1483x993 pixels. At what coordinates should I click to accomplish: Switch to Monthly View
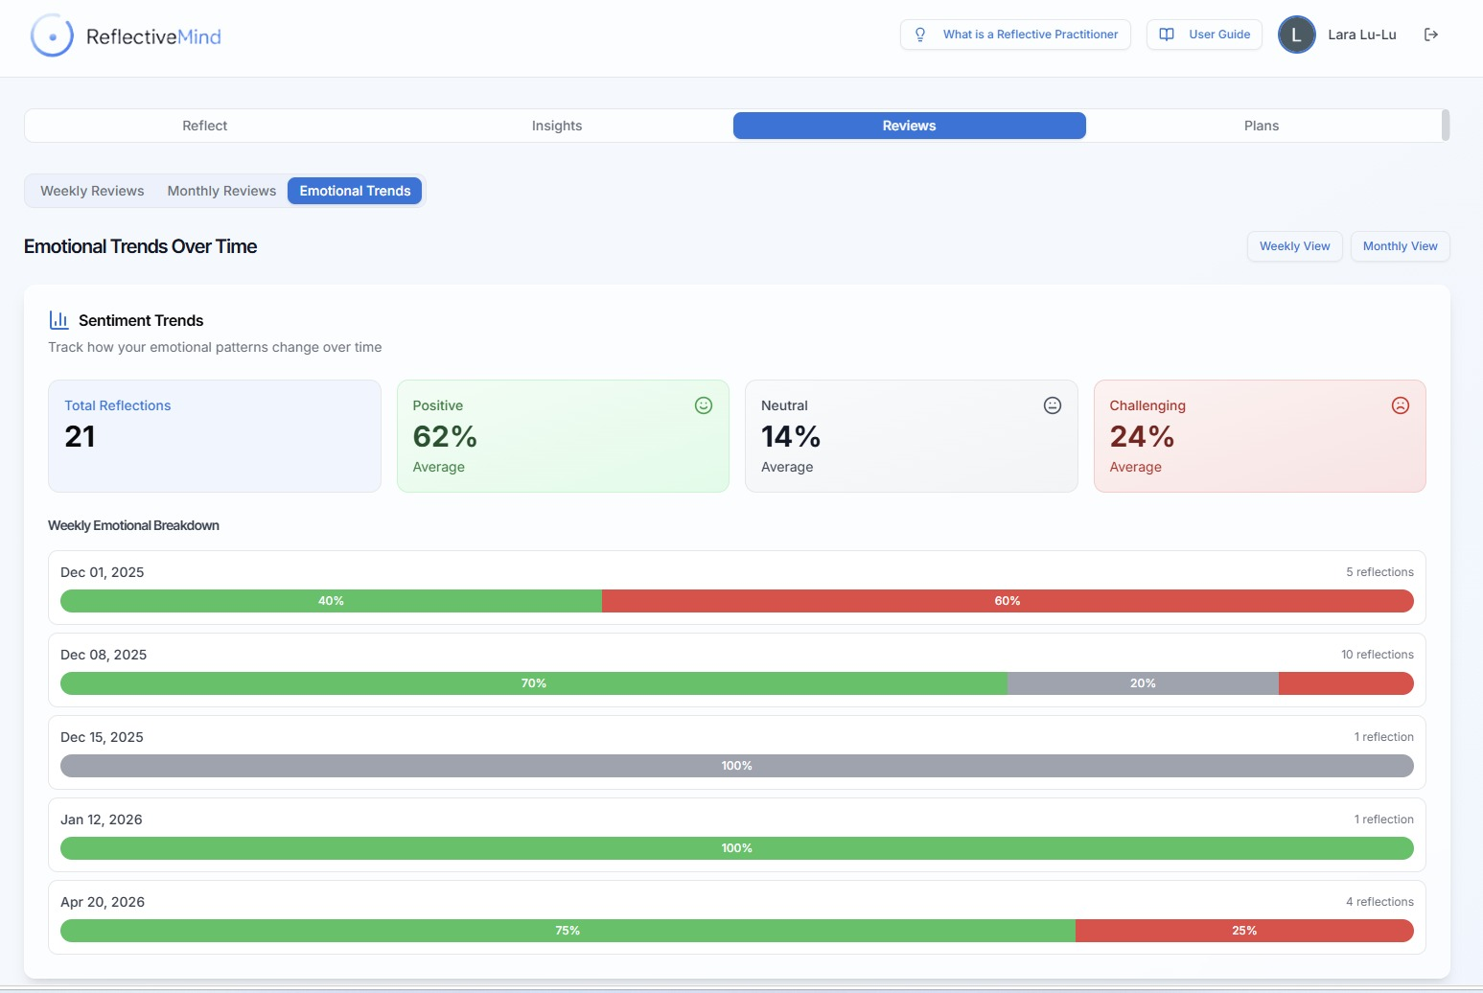click(1400, 246)
